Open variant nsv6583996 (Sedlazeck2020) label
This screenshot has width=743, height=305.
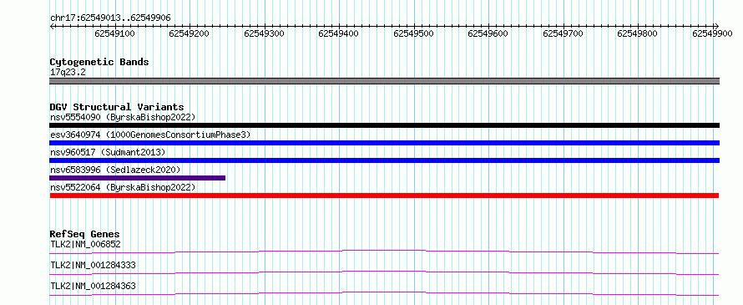tap(115, 170)
